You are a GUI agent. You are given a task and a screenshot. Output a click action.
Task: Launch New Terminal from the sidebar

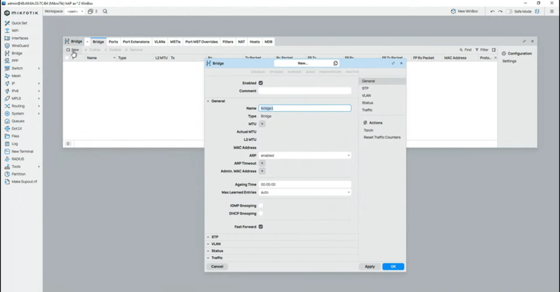20,151
